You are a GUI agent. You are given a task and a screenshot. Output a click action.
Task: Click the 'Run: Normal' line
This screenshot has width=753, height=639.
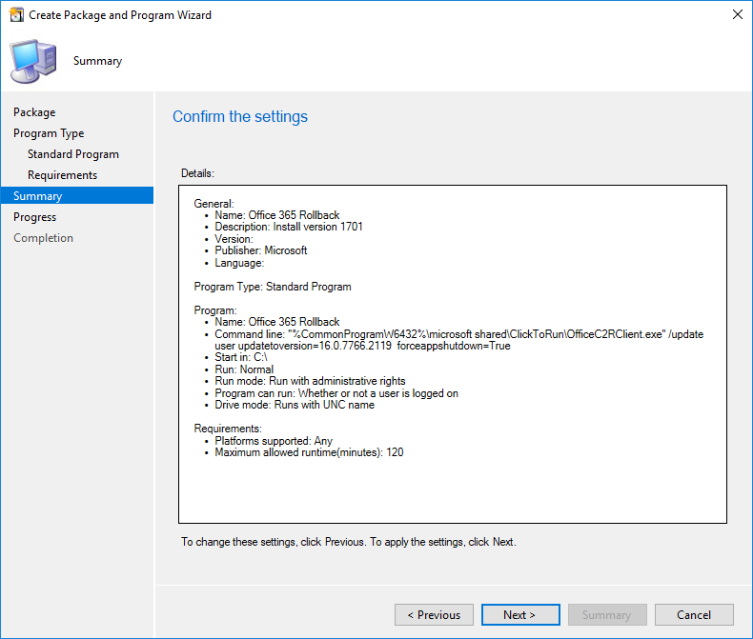tap(244, 369)
